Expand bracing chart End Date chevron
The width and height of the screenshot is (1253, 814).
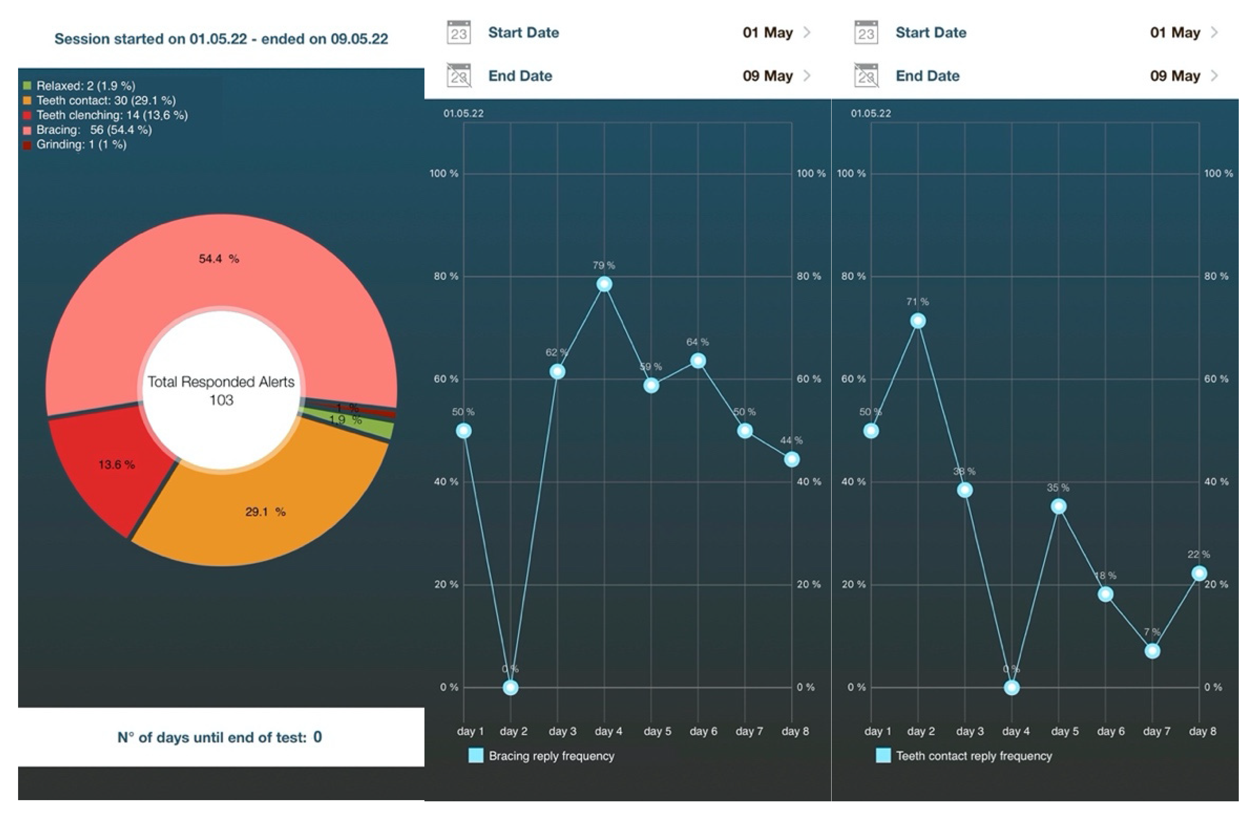point(807,76)
